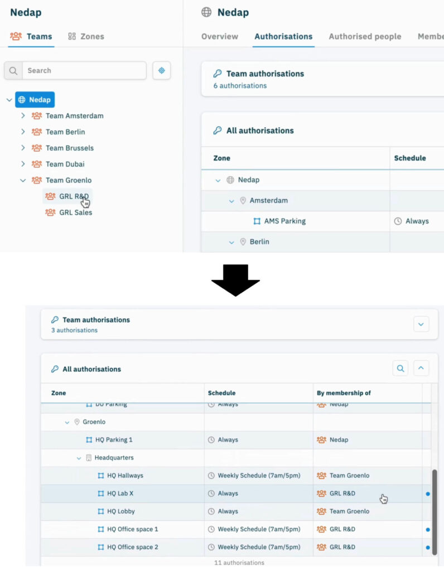
Task: Open the Overview tab
Action: point(220,36)
